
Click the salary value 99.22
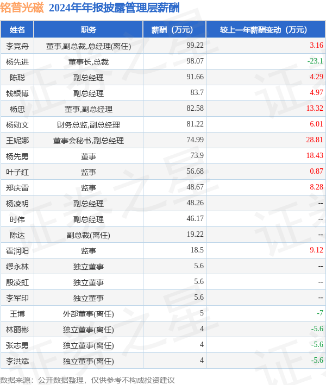coord(195,46)
